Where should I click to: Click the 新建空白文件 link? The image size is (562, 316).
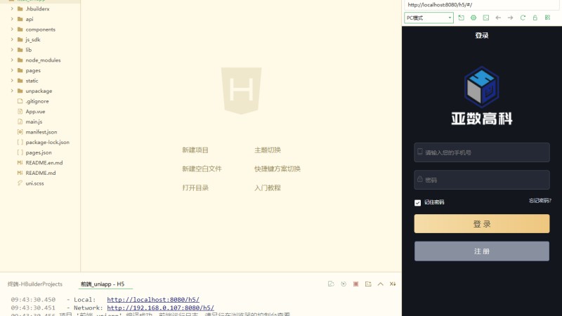point(202,169)
